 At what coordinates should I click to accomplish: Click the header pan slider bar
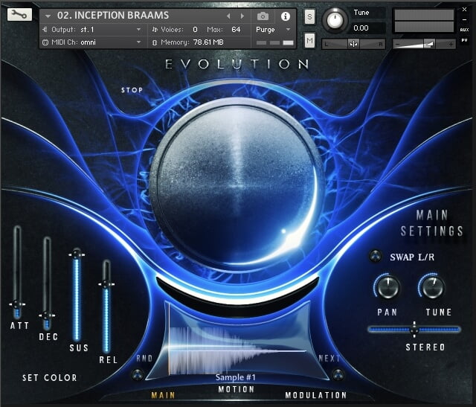tap(353, 45)
